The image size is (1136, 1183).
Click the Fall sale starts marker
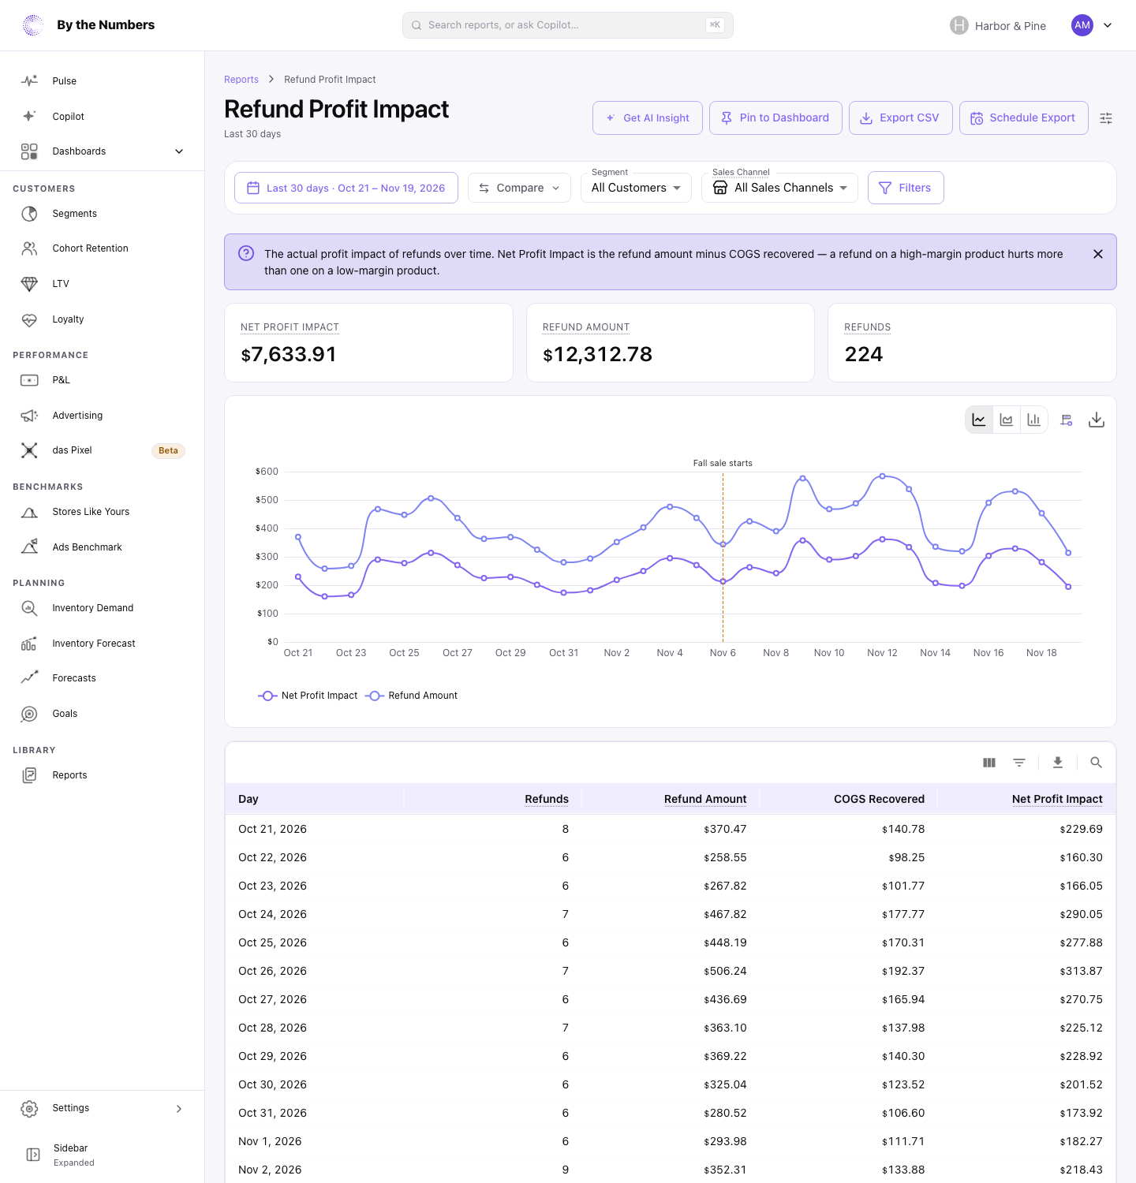tap(723, 464)
